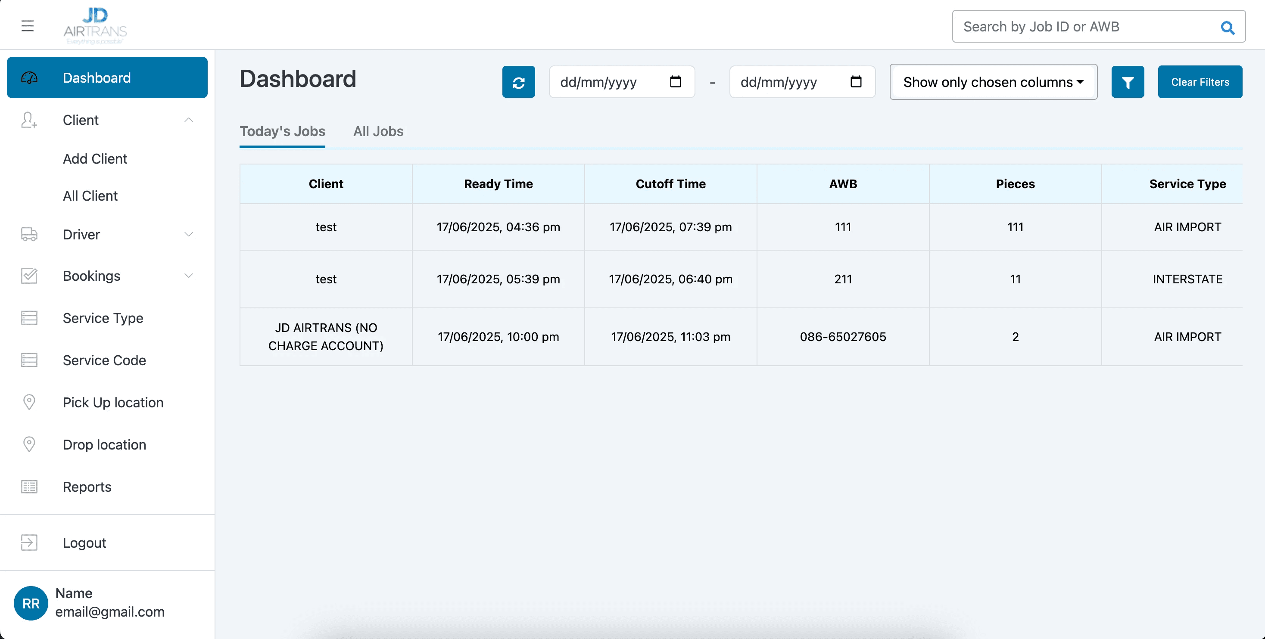Open Show only chosen columns dropdown

[x=993, y=82]
